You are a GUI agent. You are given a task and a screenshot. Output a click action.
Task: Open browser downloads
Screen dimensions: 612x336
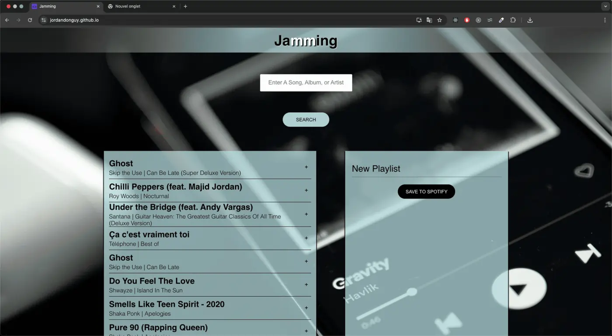pos(530,20)
